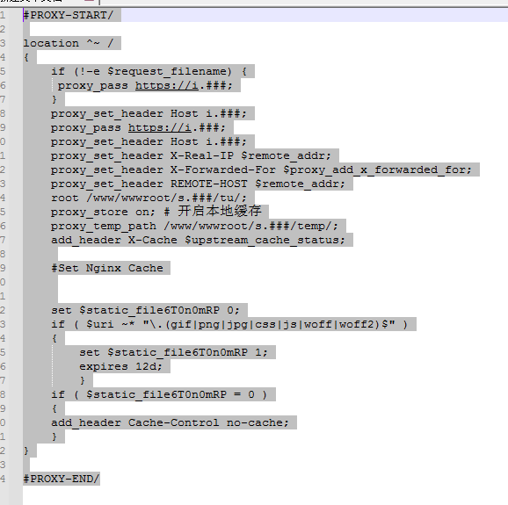Click the '#Set Nginx Cache' comment
The image size is (508, 505).
[107, 268]
